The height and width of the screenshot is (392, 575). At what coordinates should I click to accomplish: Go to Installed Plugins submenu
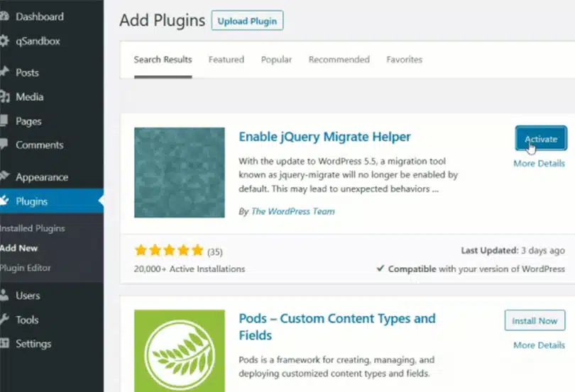32,228
